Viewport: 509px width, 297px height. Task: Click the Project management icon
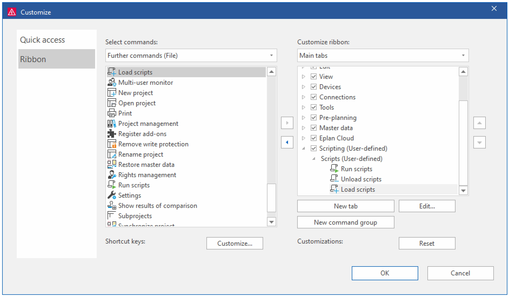112,123
